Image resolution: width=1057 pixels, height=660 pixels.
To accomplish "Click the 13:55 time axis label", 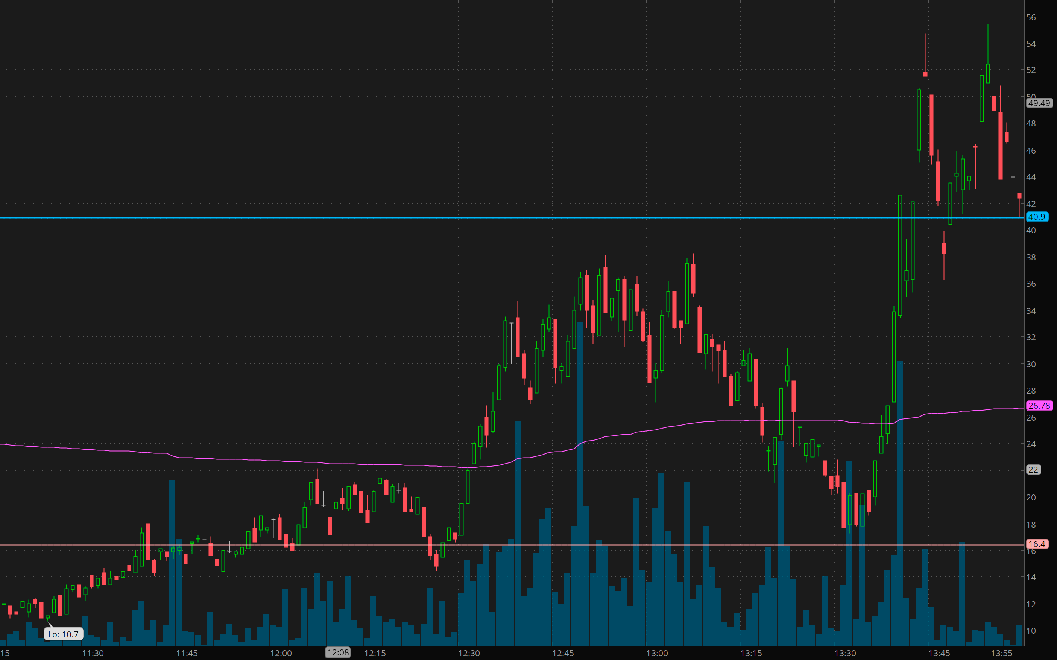I will 1002,654.
